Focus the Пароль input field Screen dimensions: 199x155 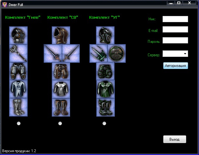coord(175,40)
